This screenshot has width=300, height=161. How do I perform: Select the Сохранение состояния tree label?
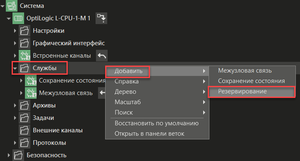(72, 80)
